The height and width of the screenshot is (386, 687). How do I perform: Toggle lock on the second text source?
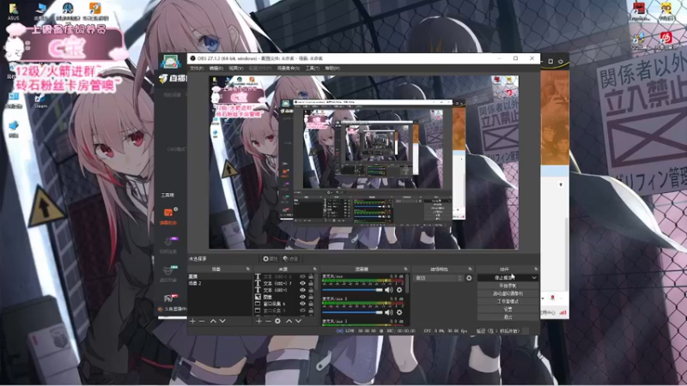click(x=311, y=283)
